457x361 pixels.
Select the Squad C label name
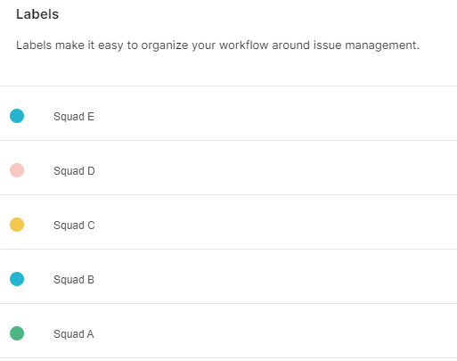tap(74, 226)
